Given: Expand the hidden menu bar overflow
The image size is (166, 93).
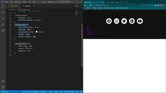Looking at the screenshot, I should pos(39,2).
